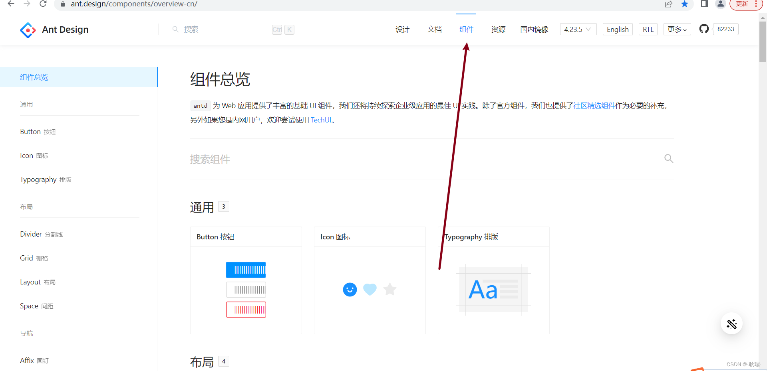
Task: Click the browser 更新 button
Action: click(742, 4)
